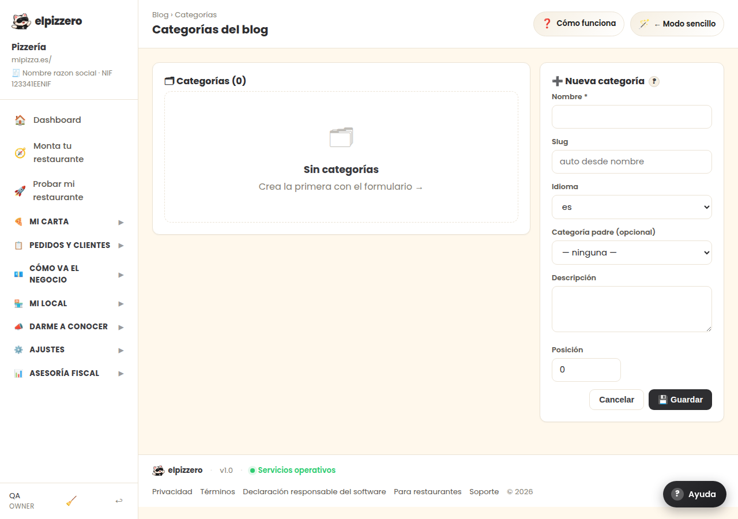Click the question mark help icon beside Nueva categoría
This screenshot has width=738, height=519.
point(654,81)
